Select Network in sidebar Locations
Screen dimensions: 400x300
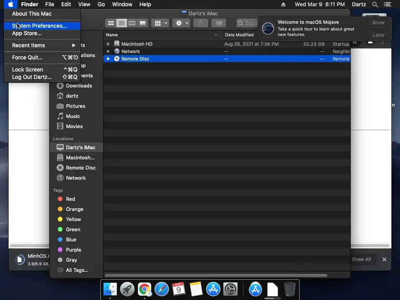pyautogui.click(x=76, y=178)
